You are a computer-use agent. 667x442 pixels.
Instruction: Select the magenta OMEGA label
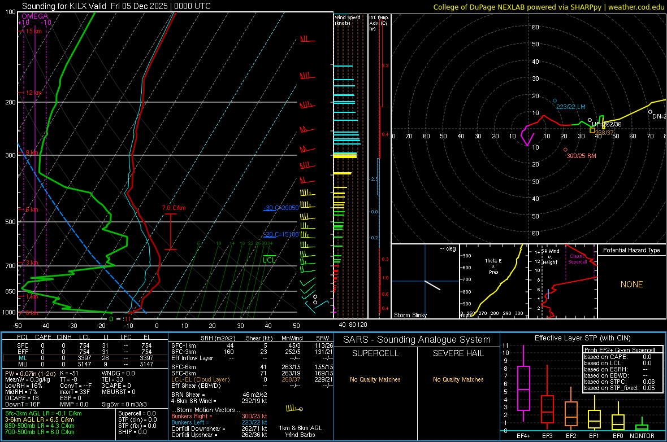pos(34,16)
